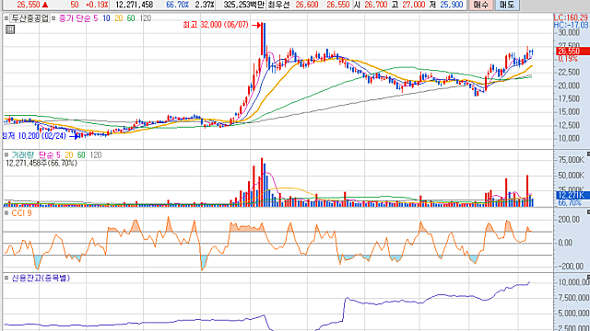Select the volume 120-day average label
The height and width of the screenshot is (331, 590).
96,155
